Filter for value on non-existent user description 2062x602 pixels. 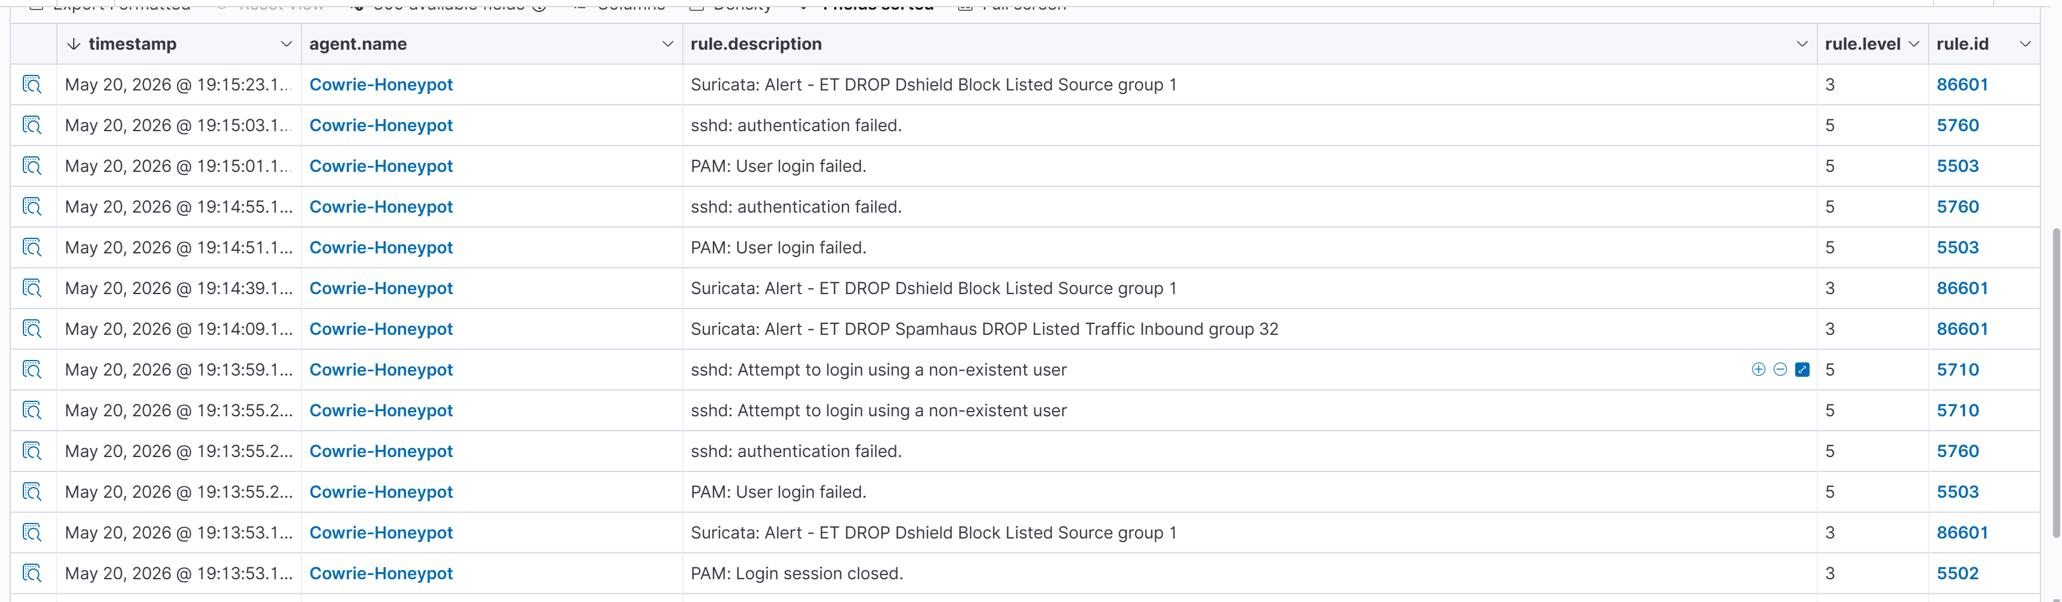1759,370
